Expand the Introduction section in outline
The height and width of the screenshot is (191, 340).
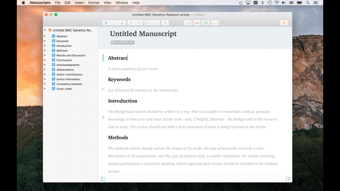point(45,46)
